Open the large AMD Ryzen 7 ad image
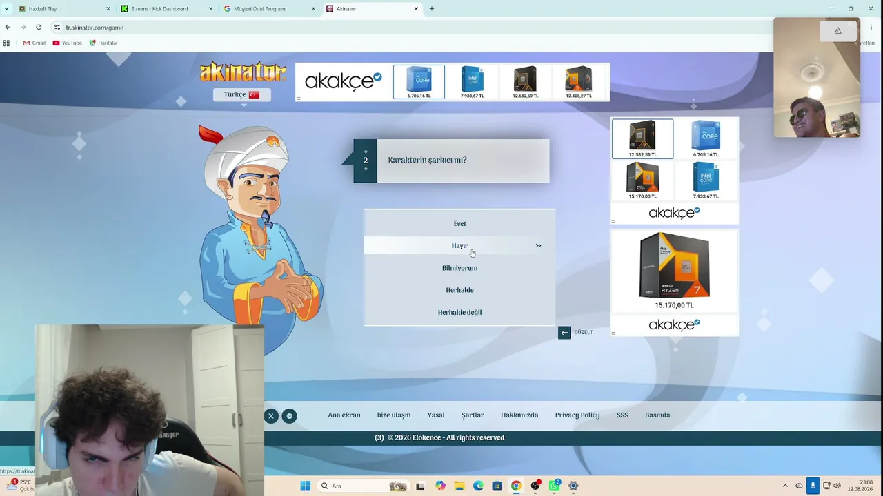 (x=675, y=265)
